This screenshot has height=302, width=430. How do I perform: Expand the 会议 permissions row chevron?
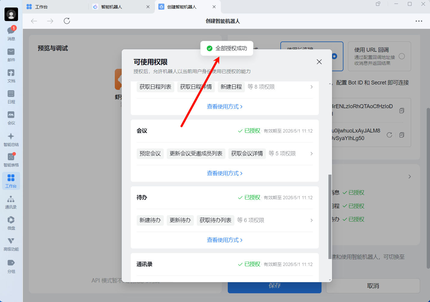pyautogui.click(x=312, y=154)
